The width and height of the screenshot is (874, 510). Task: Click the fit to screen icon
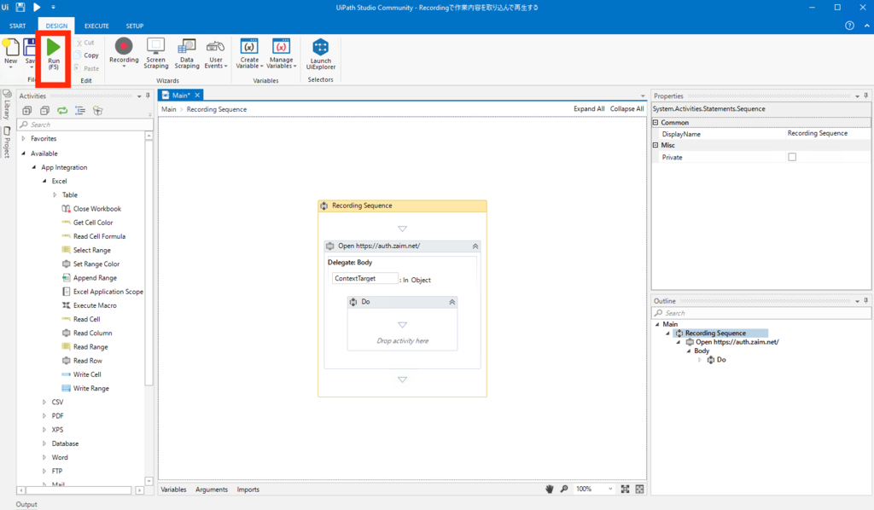click(x=625, y=489)
